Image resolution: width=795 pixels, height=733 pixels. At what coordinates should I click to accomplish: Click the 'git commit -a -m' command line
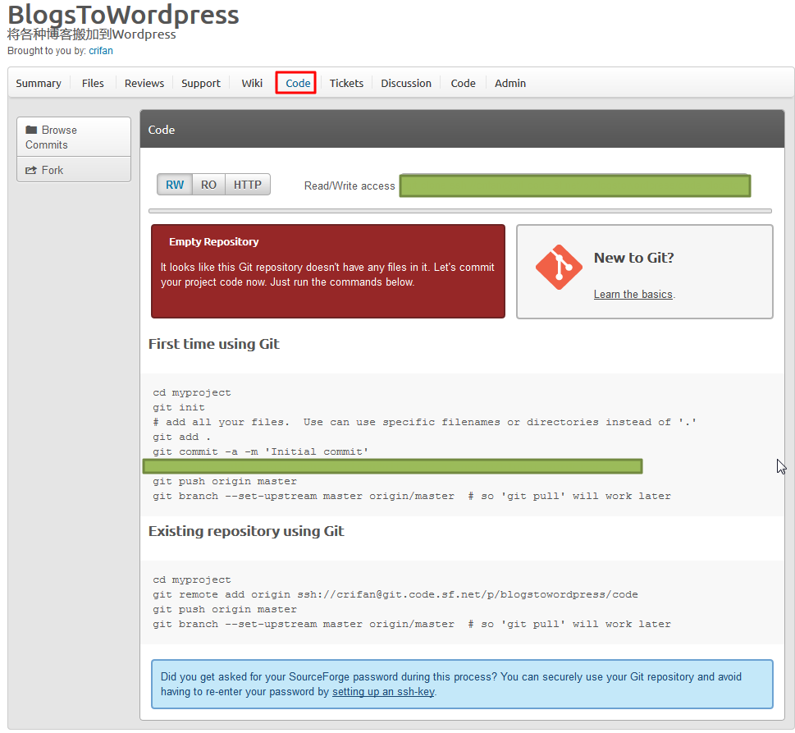(x=261, y=451)
